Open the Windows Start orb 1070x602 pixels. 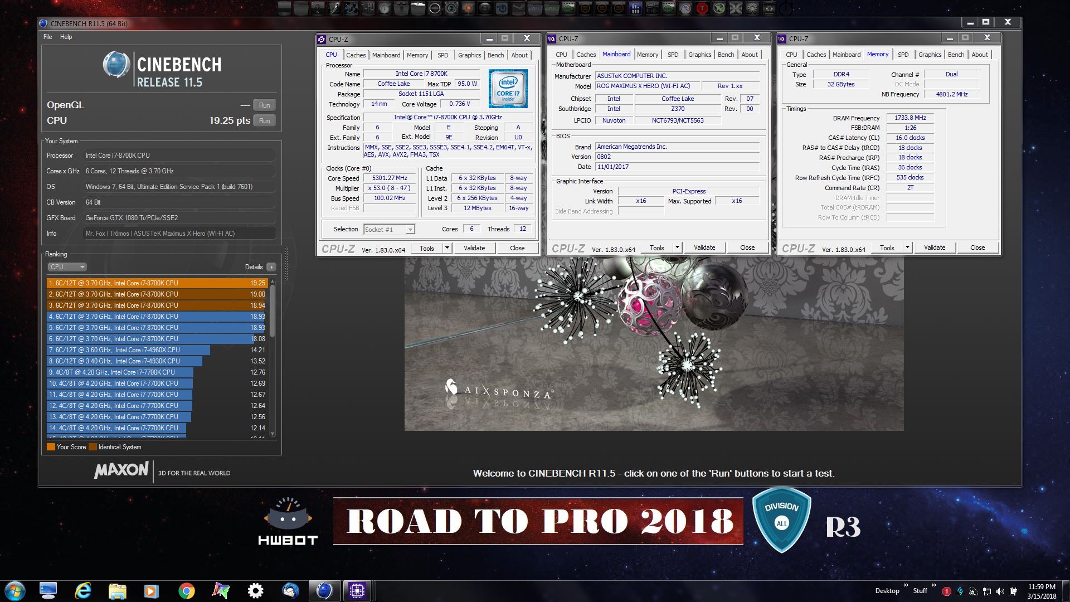click(15, 590)
